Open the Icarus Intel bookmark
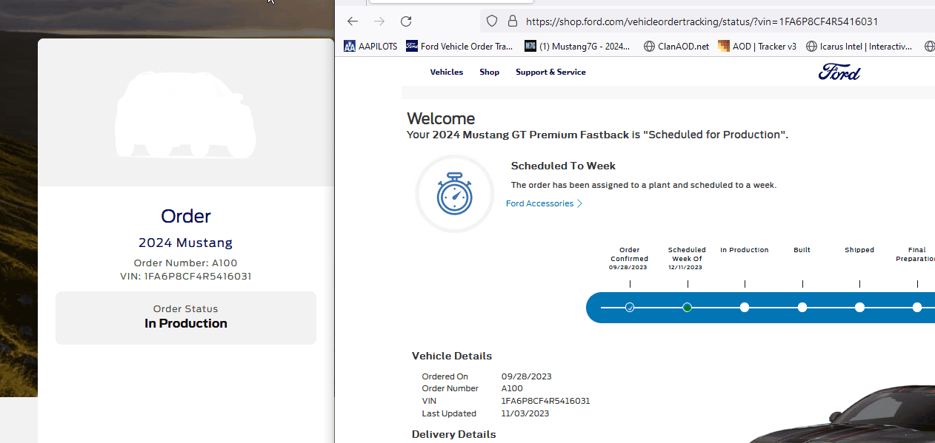 (859, 46)
